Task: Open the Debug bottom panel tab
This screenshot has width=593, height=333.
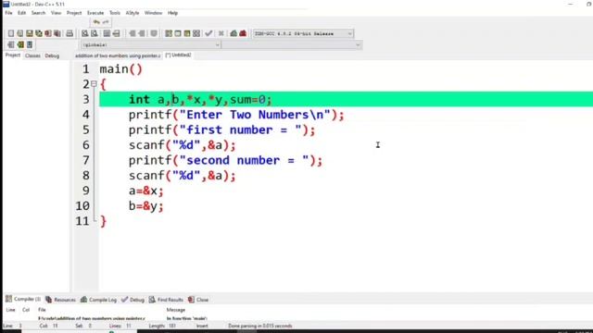Action: (x=132, y=300)
